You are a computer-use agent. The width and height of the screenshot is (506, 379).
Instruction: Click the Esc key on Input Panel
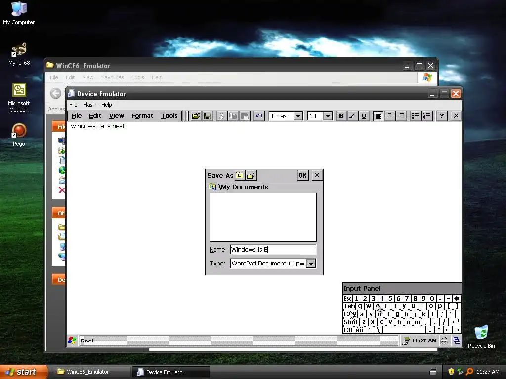click(347, 299)
